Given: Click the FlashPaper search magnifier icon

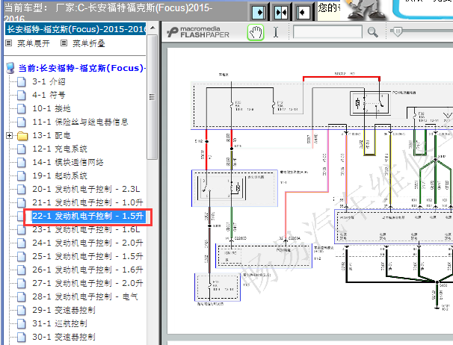Looking at the screenshot, I should pos(373,32).
